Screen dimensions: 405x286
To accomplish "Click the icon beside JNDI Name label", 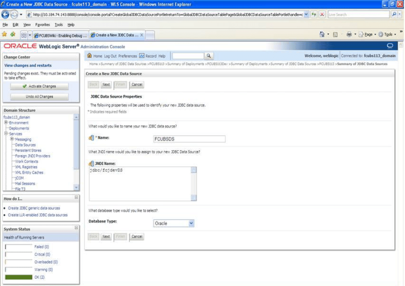I will tap(91, 163).
